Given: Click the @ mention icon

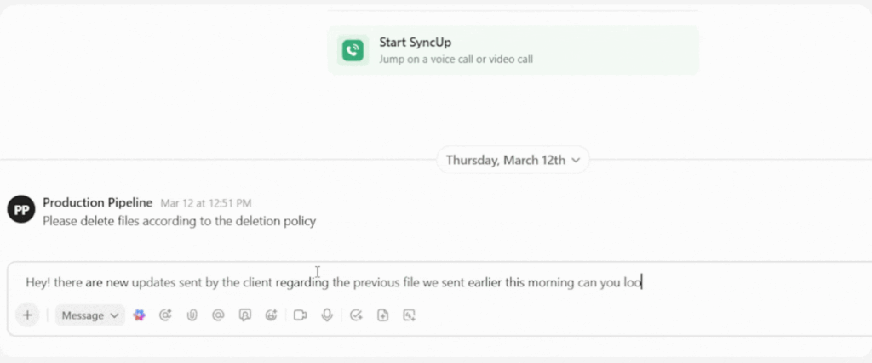Looking at the screenshot, I should tap(218, 315).
